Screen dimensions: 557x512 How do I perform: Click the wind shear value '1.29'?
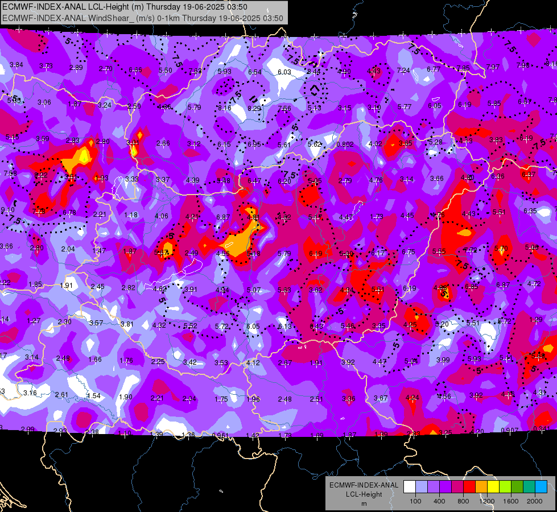click(536, 320)
